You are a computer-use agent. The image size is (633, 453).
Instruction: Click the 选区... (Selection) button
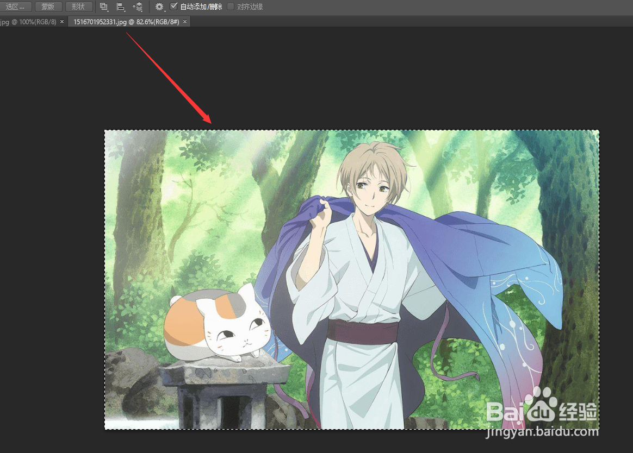[15, 7]
